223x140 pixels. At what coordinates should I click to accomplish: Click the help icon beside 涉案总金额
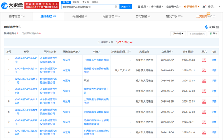pos(99,42)
